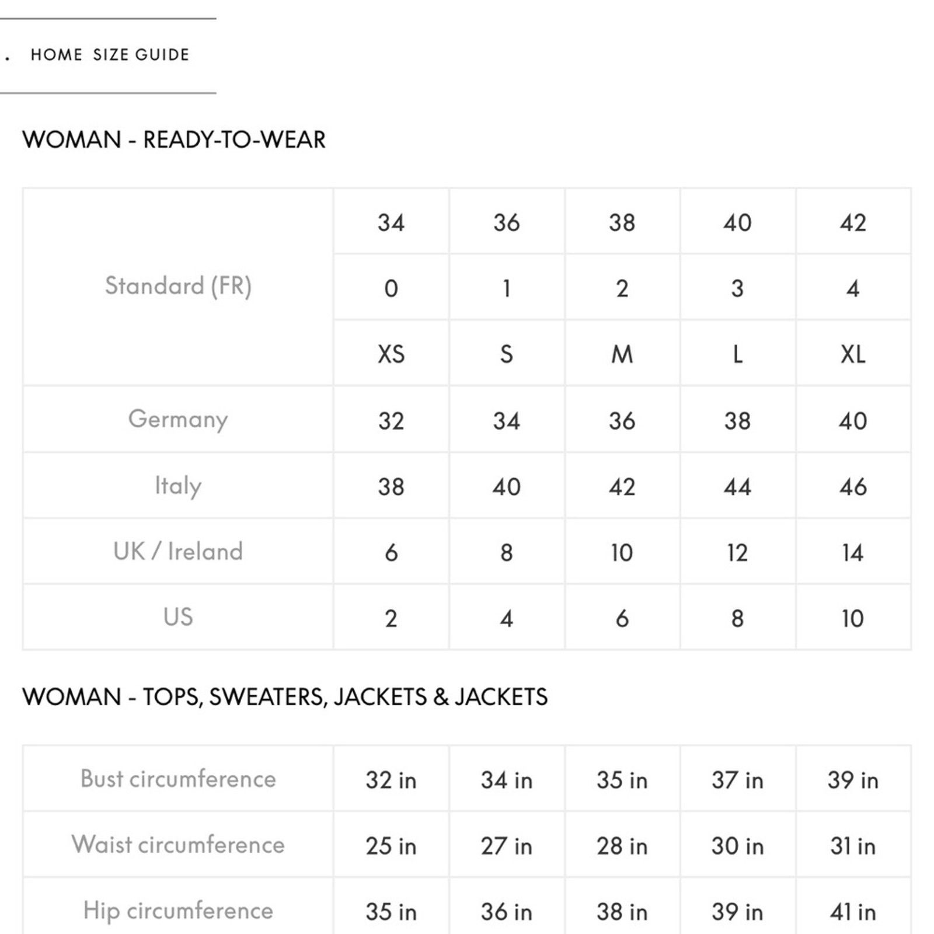Open the SIZE GUIDE breadcrumb link
Image resolution: width=934 pixels, height=934 pixels.
(x=141, y=55)
